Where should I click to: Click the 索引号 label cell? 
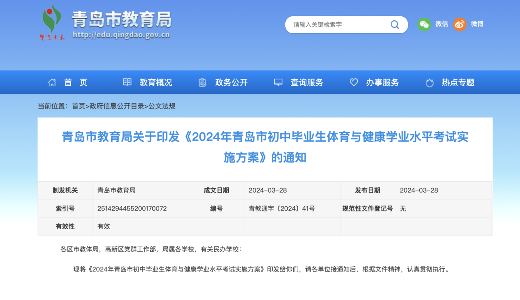click(x=65, y=209)
